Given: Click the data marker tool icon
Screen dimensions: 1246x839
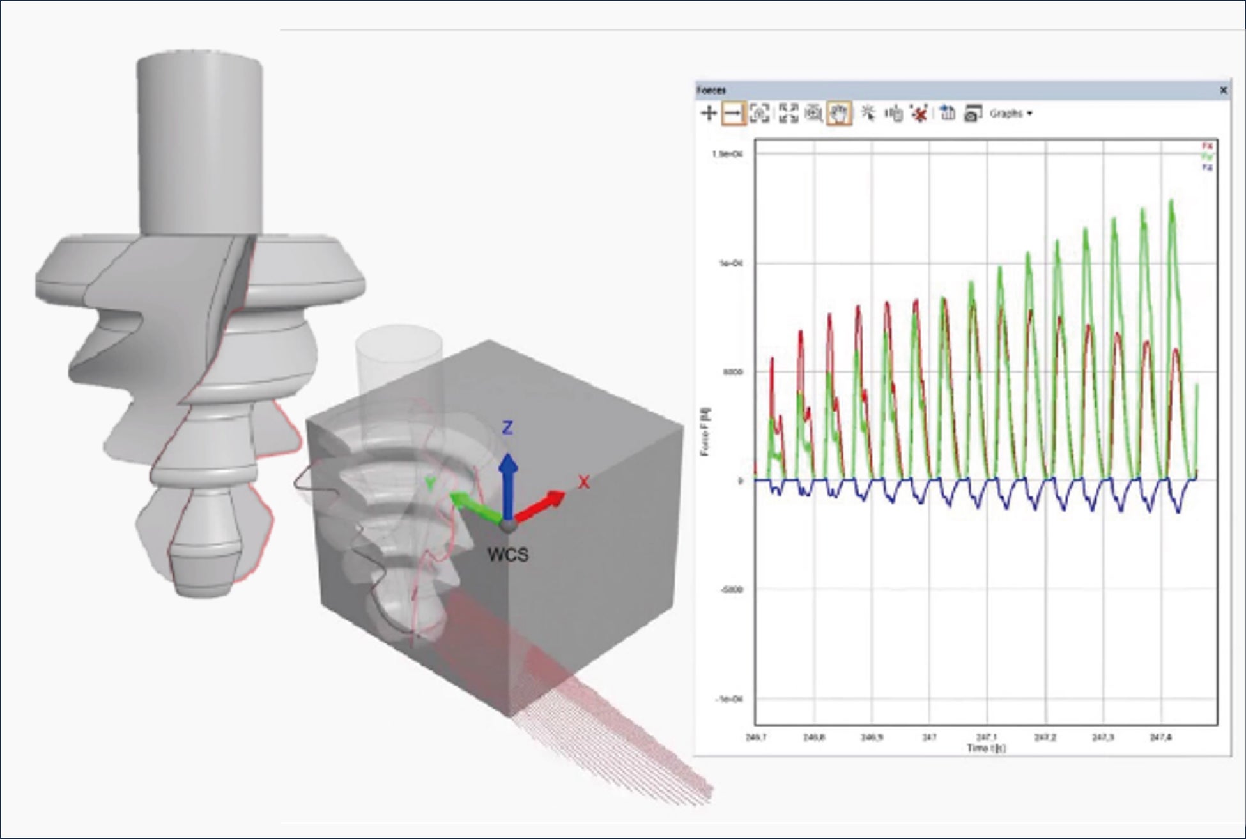Looking at the screenshot, I should point(893,114).
